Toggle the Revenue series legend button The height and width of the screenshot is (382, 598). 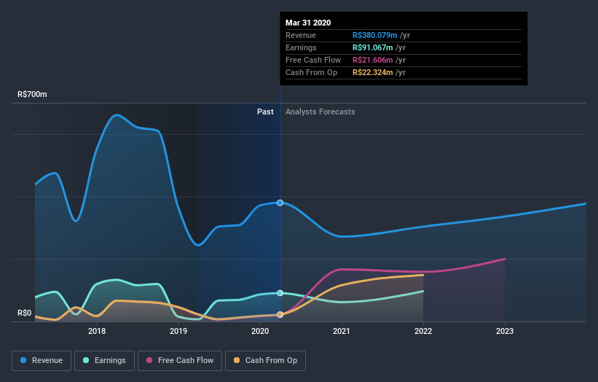(x=42, y=361)
